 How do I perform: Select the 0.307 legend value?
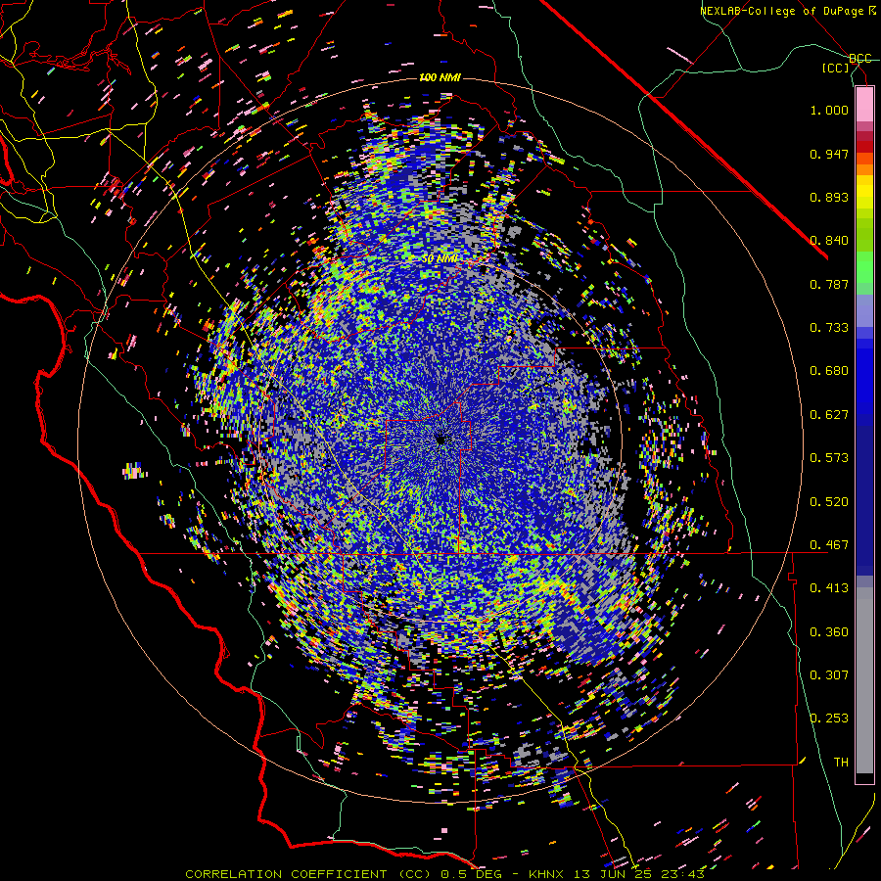[x=829, y=675]
